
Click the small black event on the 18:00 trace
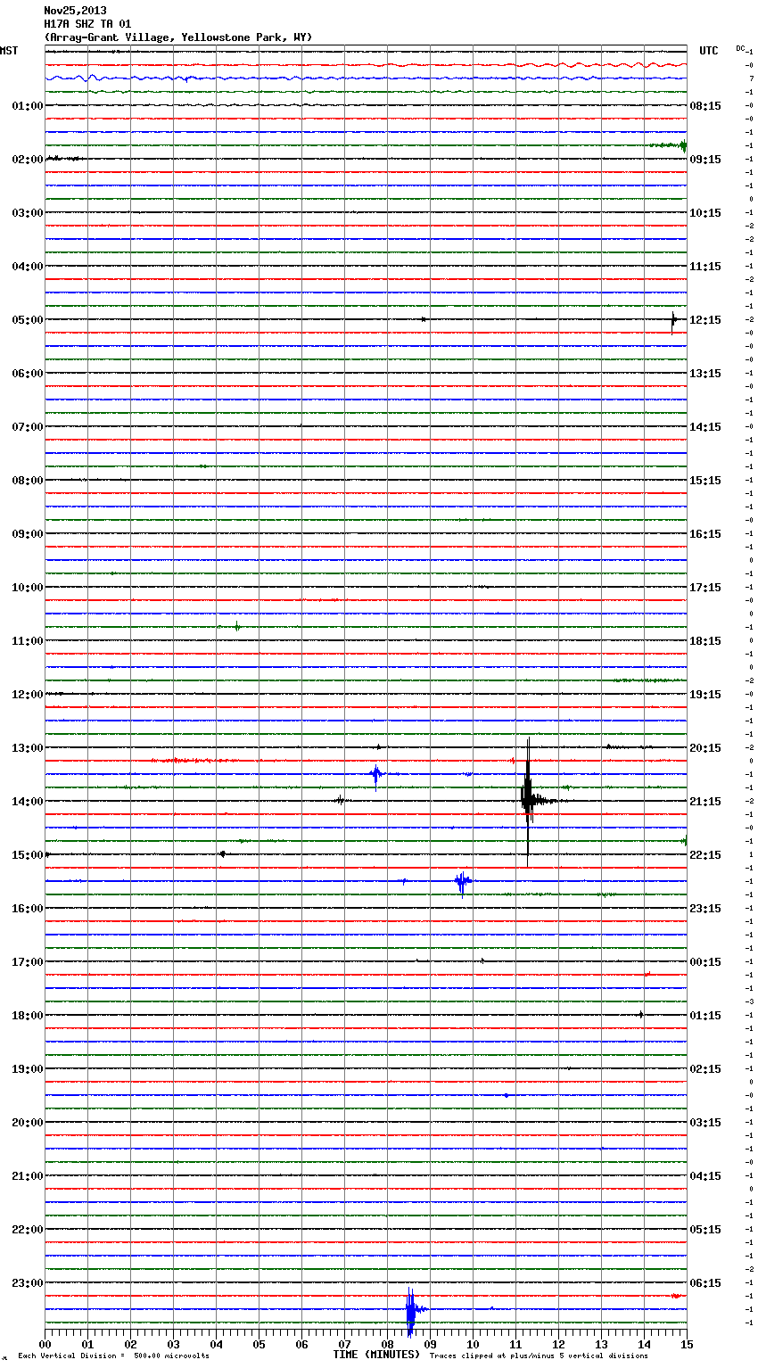(640, 1015)
